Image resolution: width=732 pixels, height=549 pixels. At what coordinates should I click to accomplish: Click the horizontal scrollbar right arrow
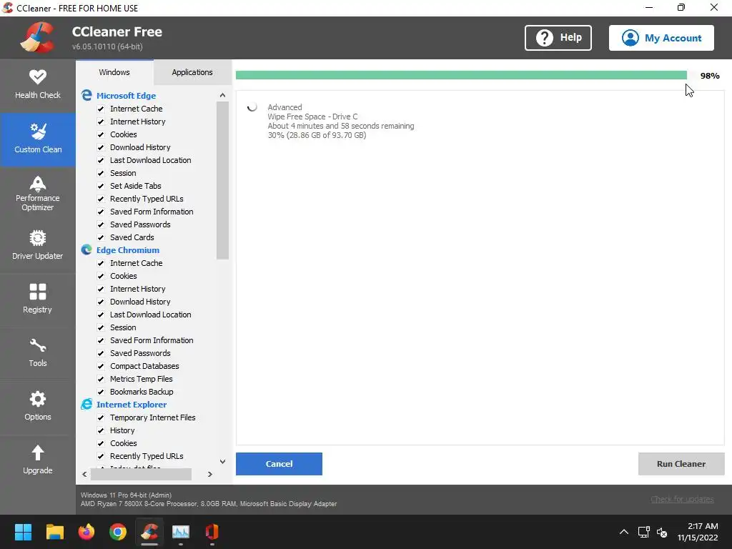coord(210,474)
